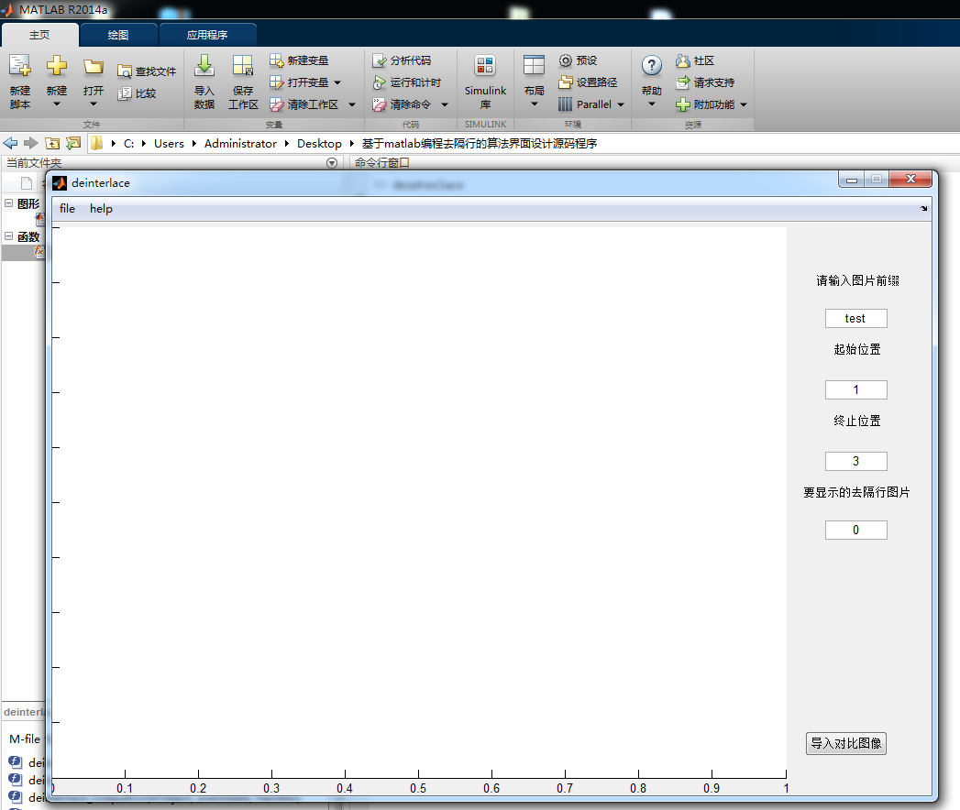Click Analyze Code (分析代码) icon

[x=379, y=60]
